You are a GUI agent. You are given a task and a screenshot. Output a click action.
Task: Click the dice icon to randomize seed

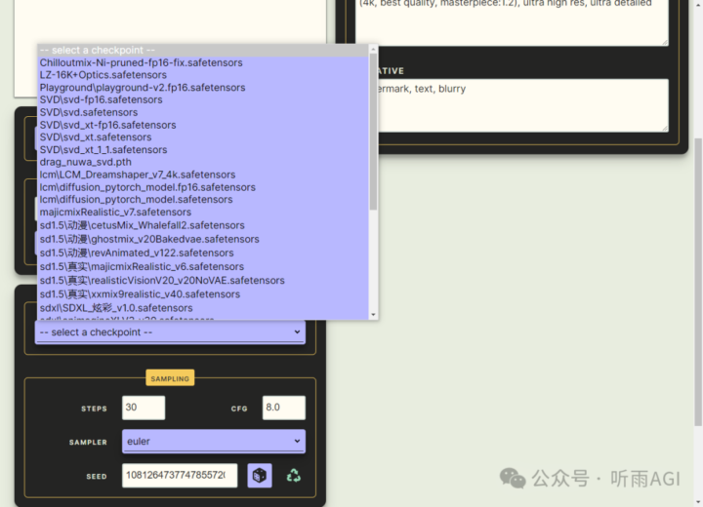(x=259, y=475)
